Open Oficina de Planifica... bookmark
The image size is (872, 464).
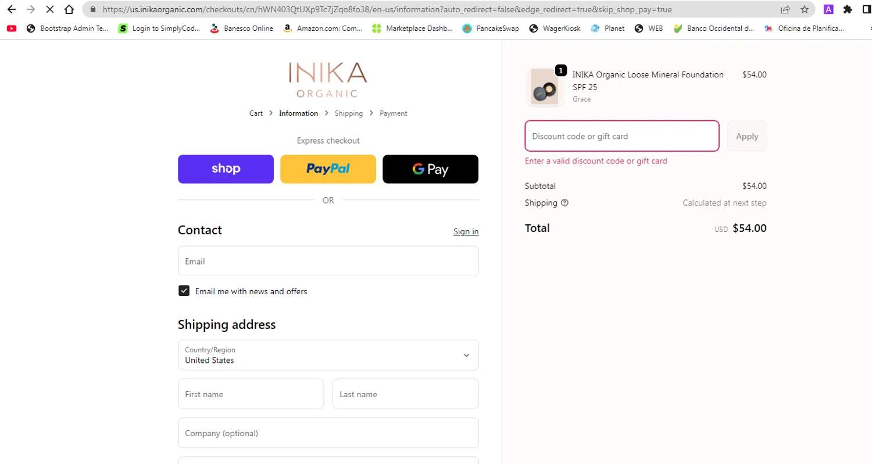click(804, 28)
